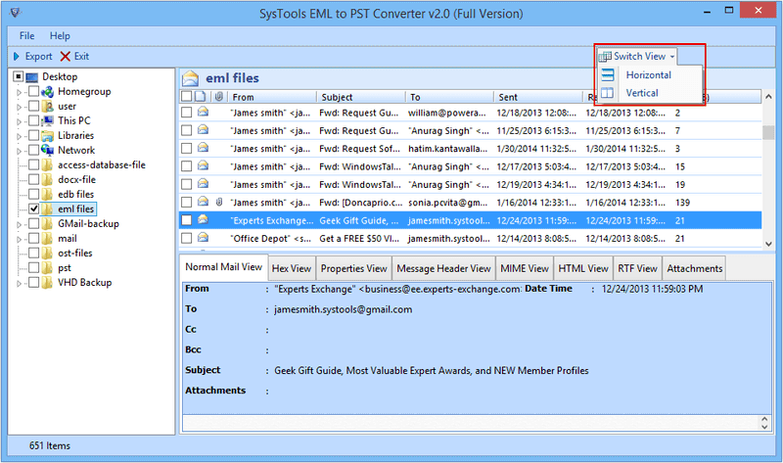Tick the Experts Exchange email checkbox
The height and width of the screenshot is (463, 783).
pos(187,220)
